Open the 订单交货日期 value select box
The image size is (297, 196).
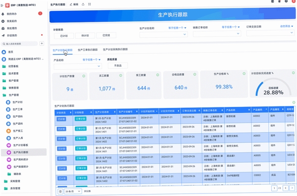(x=270, y=33)
